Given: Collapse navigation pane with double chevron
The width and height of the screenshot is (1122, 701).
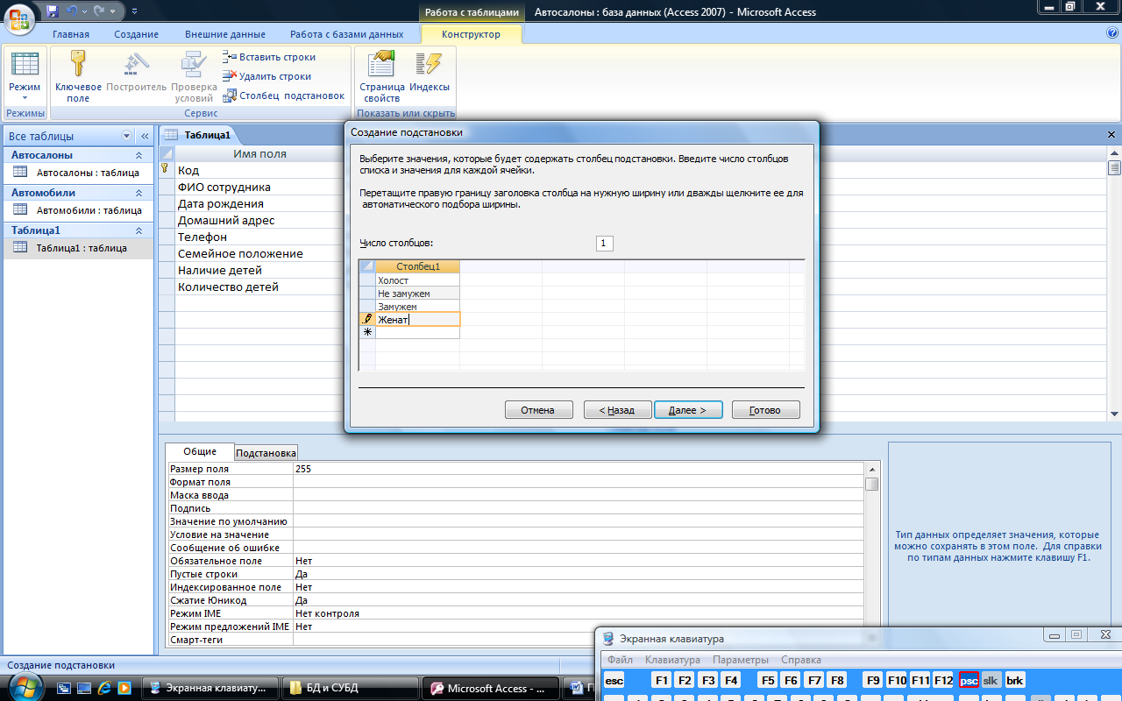Looking at the screenshot, I should click(x=146, y=136).
